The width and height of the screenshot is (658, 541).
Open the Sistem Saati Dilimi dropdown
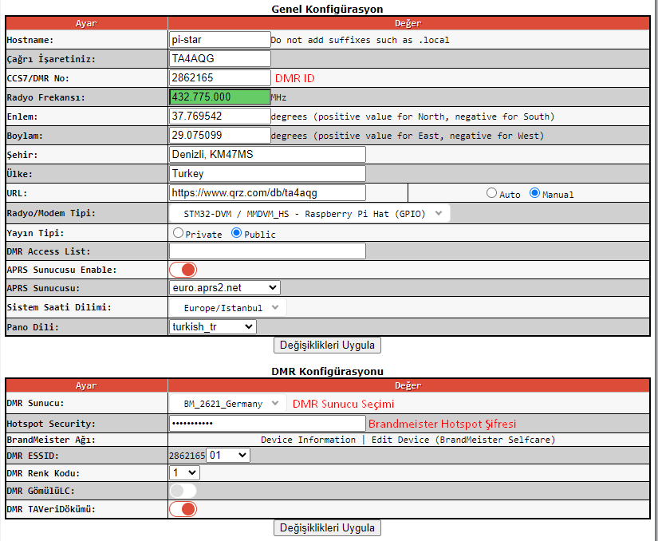[227, 307]
